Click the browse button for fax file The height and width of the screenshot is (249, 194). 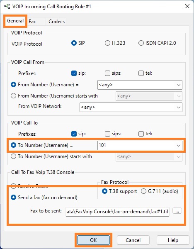click(x=177, y=211)
